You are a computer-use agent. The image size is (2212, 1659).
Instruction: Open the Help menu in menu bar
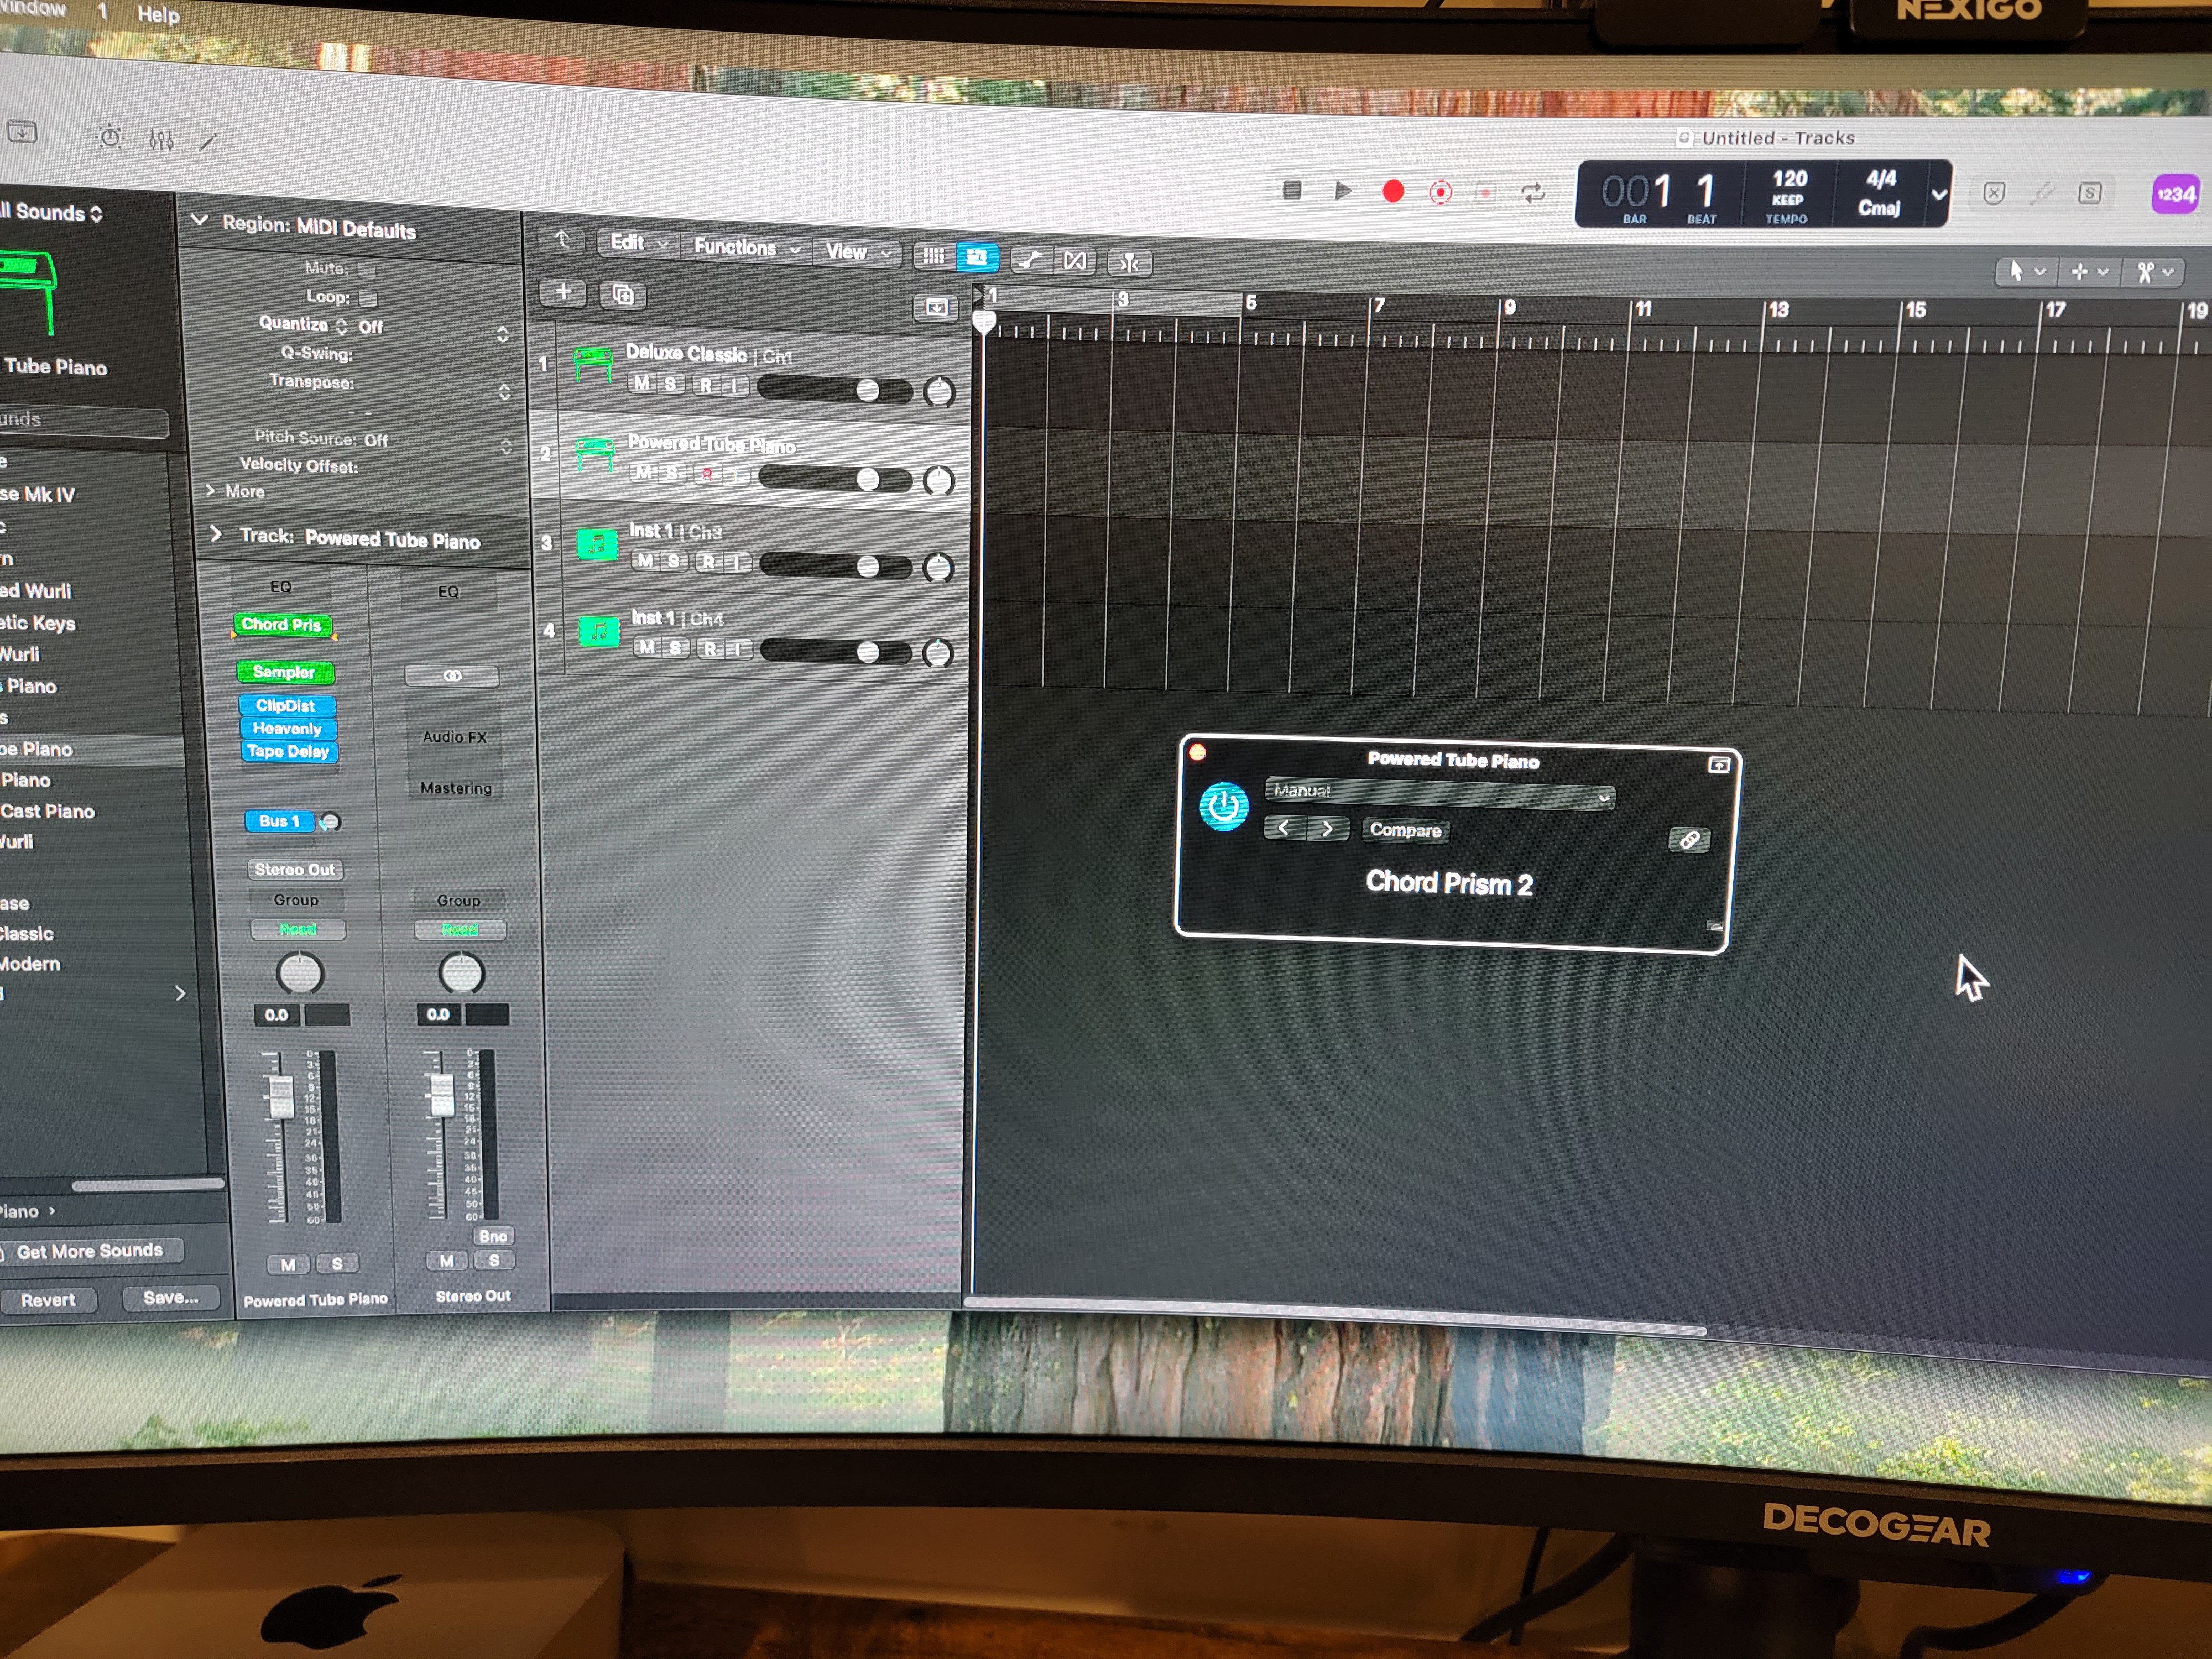point(158,14)
